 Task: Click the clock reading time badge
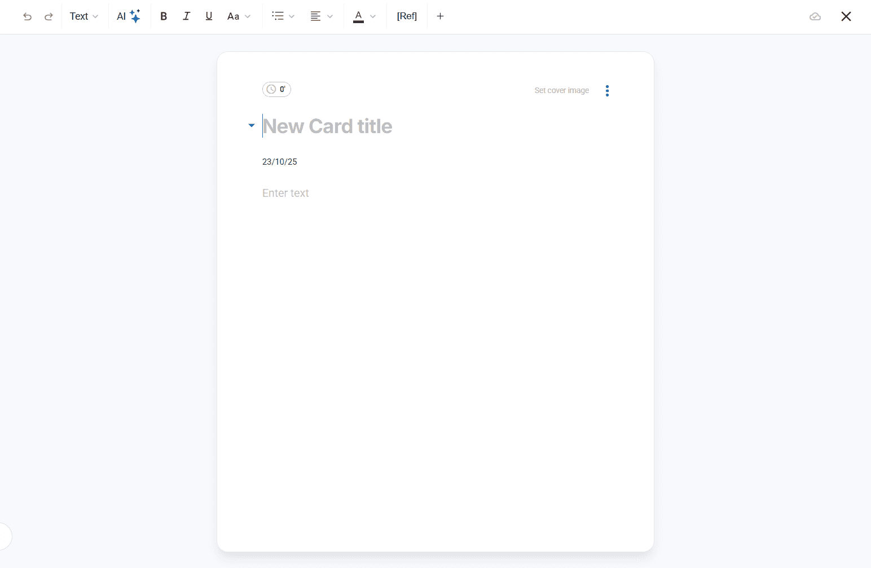click(276, 89)
